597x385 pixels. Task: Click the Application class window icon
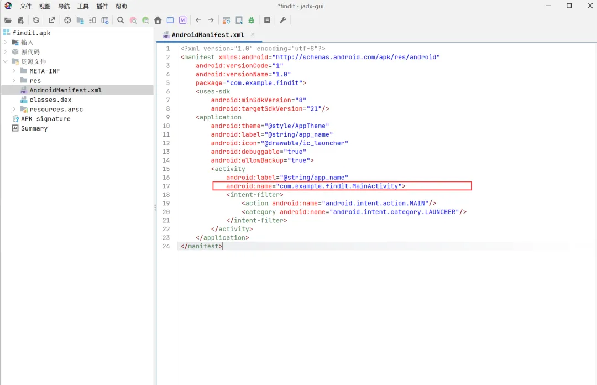[170, 20]
